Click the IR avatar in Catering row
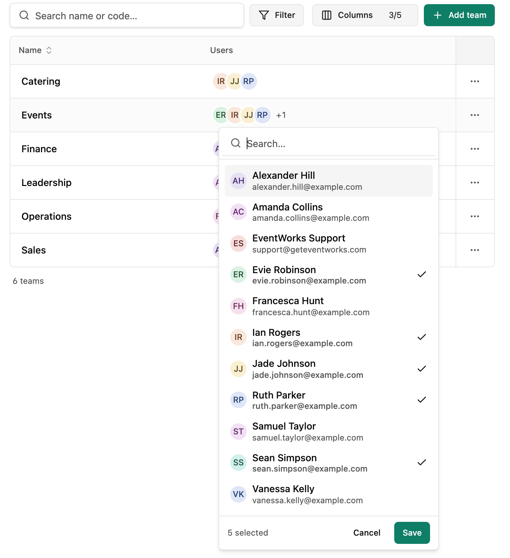Image resolution: width=510 pixels, height=558 pixels. pyautogui.click(x=221, y=81)
